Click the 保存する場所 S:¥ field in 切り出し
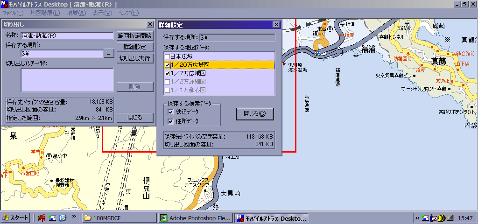 pyautogui.click(x=62, y=54)
